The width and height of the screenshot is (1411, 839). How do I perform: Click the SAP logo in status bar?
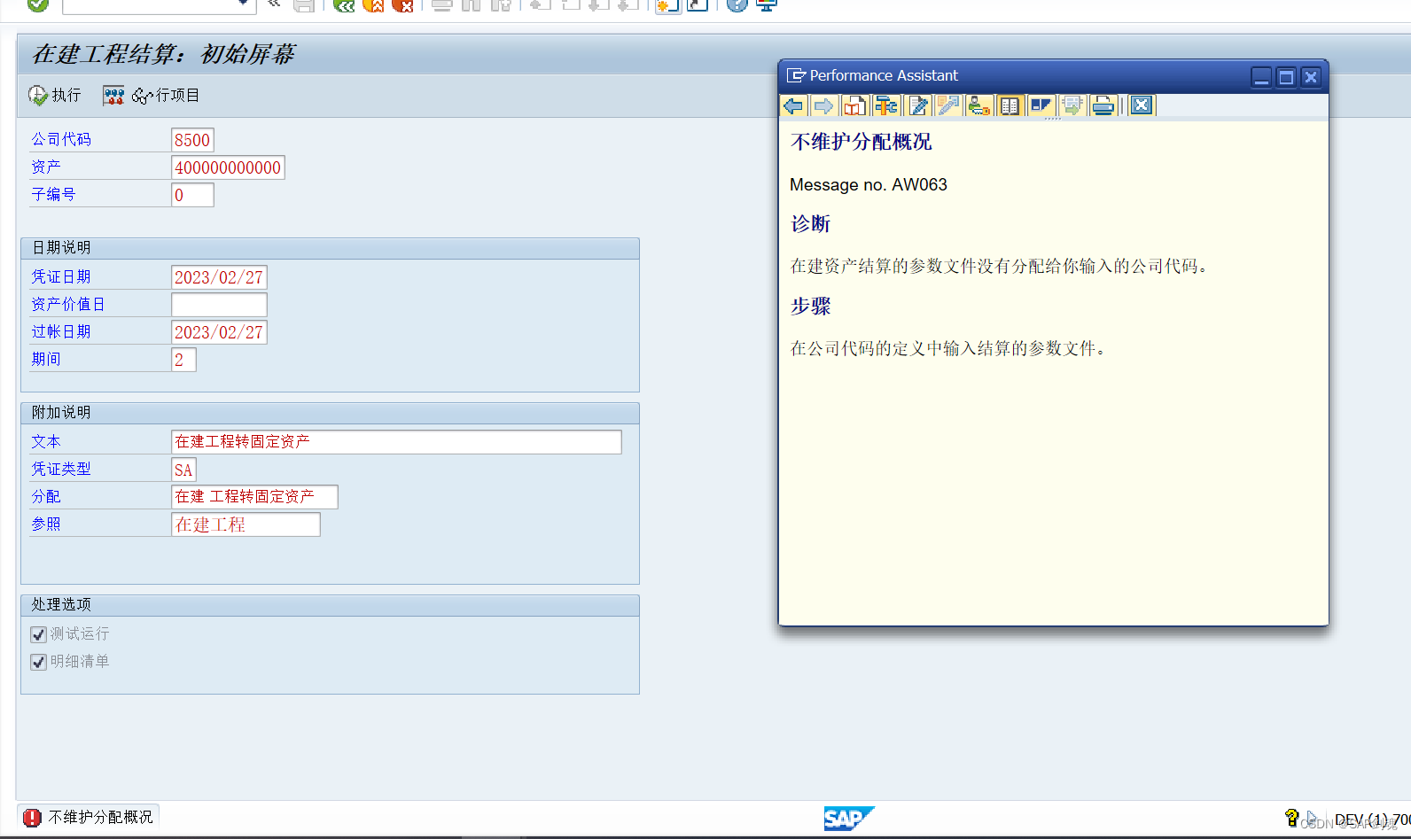[848, 818]
